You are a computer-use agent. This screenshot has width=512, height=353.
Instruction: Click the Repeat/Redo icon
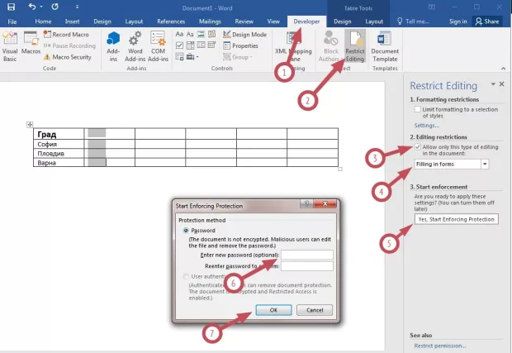(x=55, y=7)
